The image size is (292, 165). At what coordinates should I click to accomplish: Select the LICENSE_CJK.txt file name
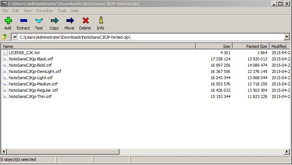[x=24, y=53]
